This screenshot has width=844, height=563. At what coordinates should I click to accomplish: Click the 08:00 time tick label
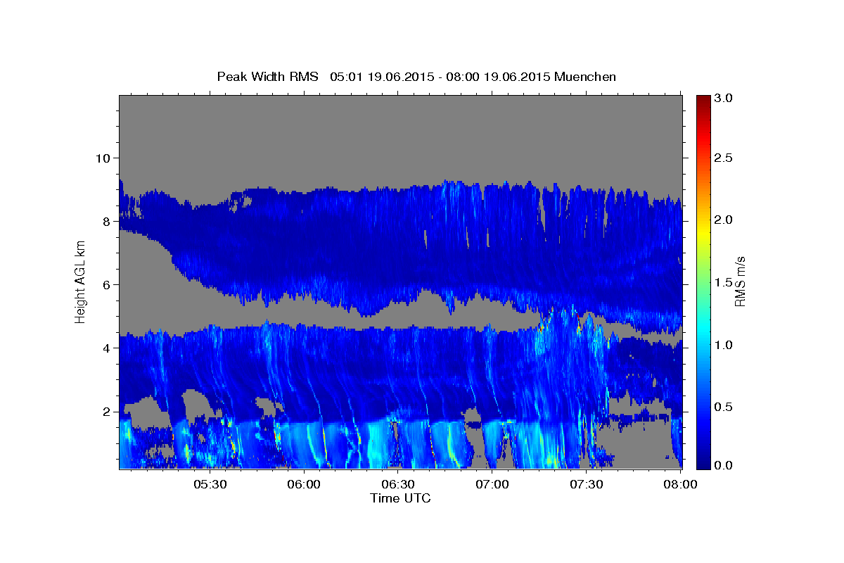(x=680, y=484)
